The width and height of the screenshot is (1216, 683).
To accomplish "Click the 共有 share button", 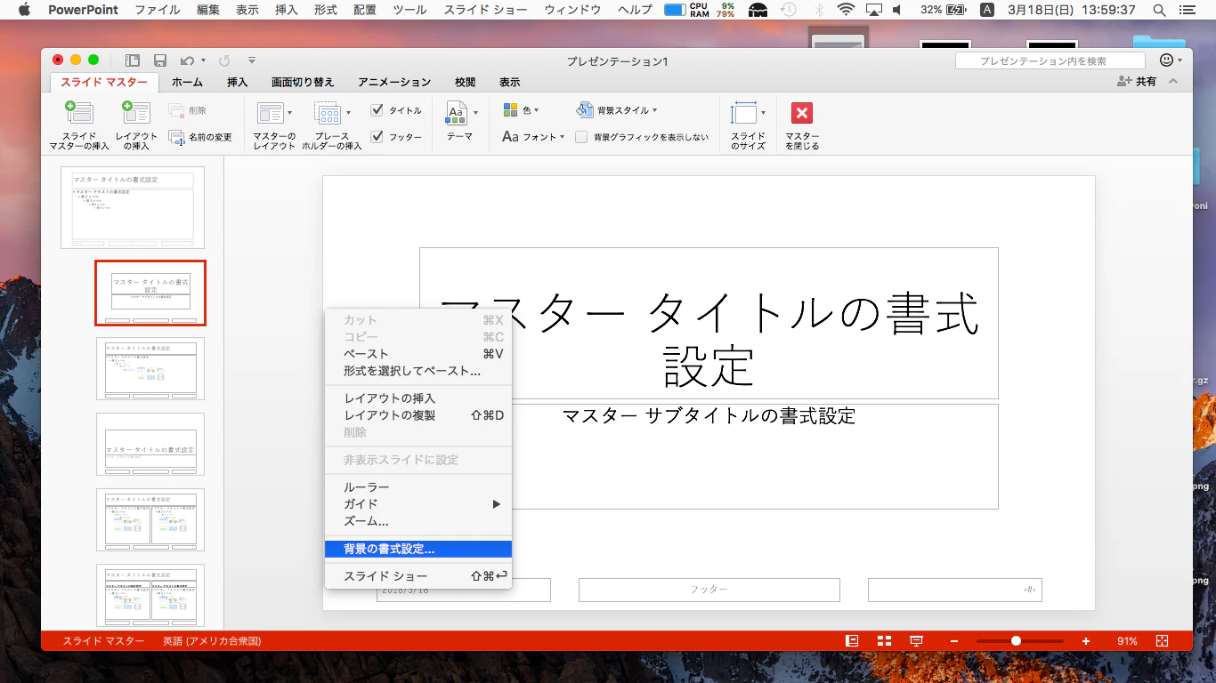I will point(1137,82).
